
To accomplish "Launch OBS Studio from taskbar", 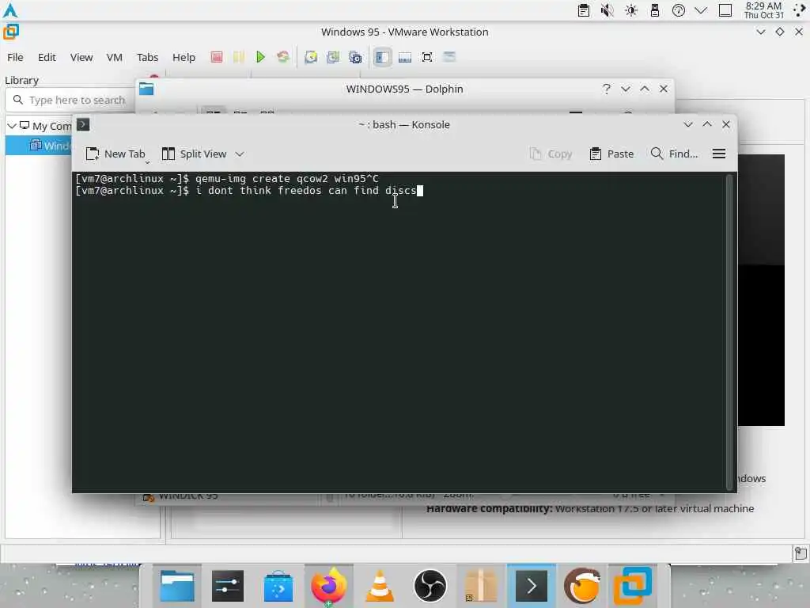I will point(430,586).
